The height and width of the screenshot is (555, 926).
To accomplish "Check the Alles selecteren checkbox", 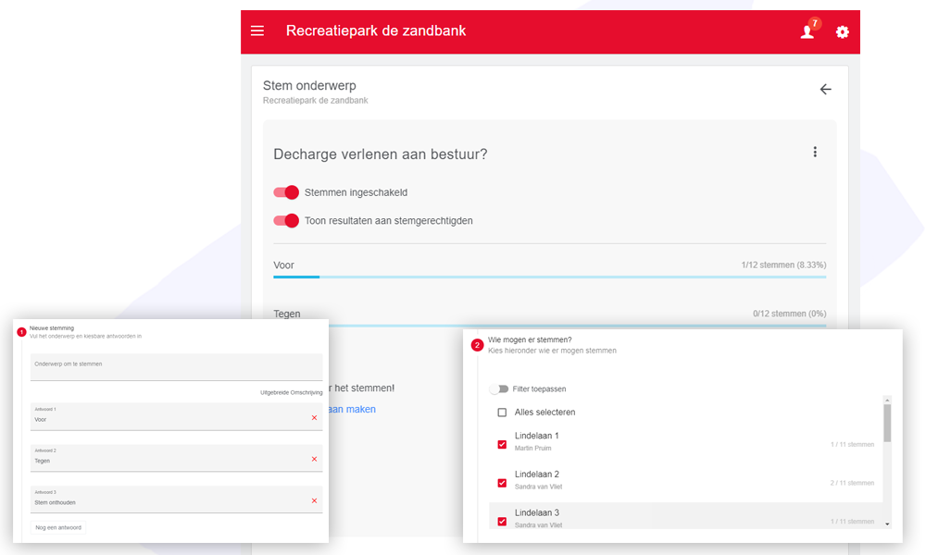I will [502, 413].
